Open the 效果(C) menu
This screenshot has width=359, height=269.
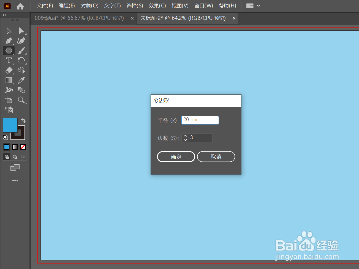coord(157,6)
